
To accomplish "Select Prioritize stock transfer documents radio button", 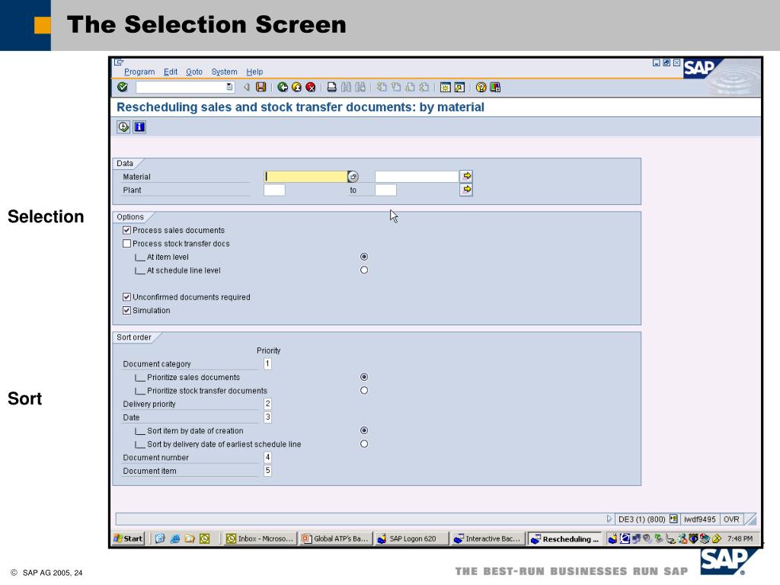I will [364, 391].
